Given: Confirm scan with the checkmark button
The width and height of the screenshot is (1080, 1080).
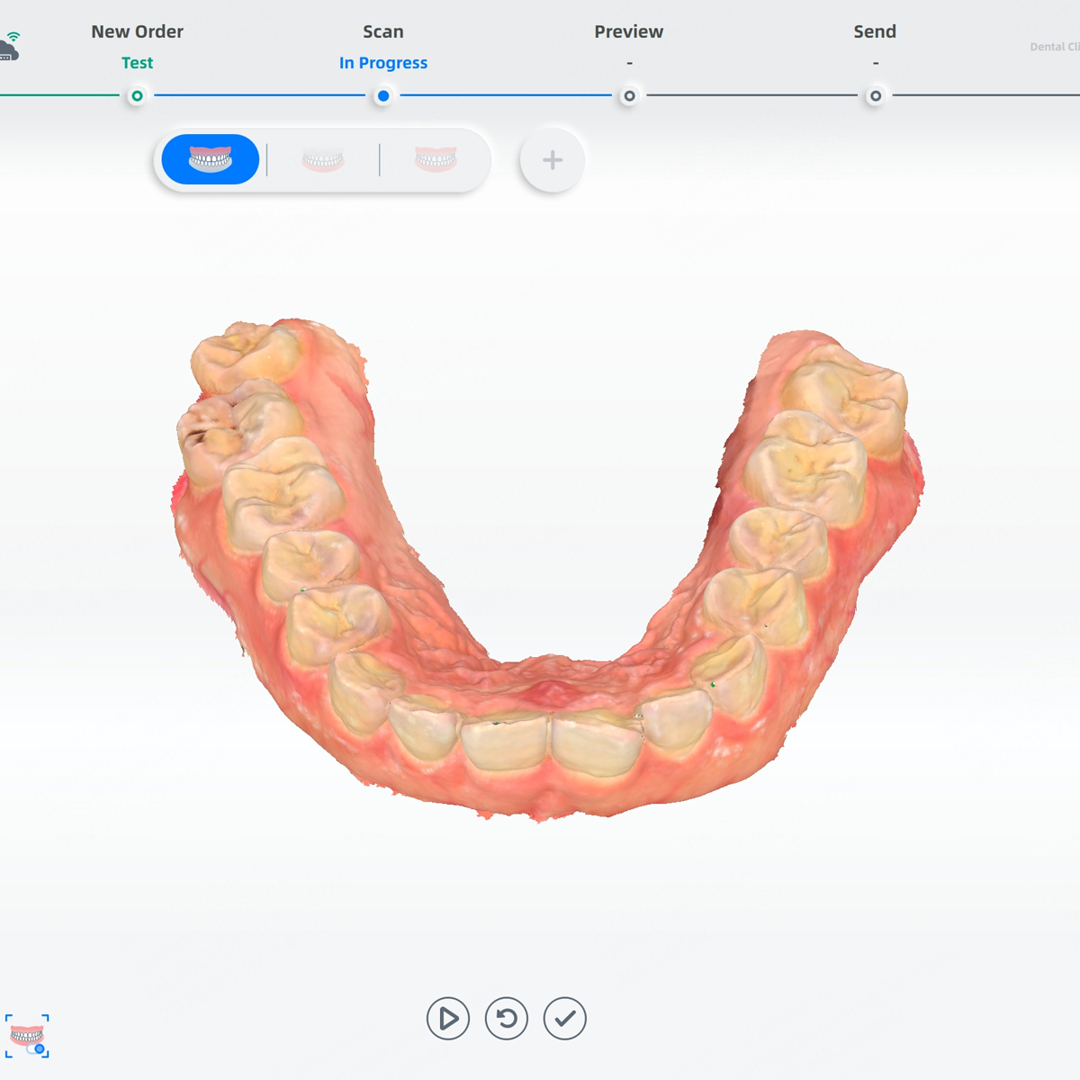Looking at the screenshot, I should point(565,1019).
